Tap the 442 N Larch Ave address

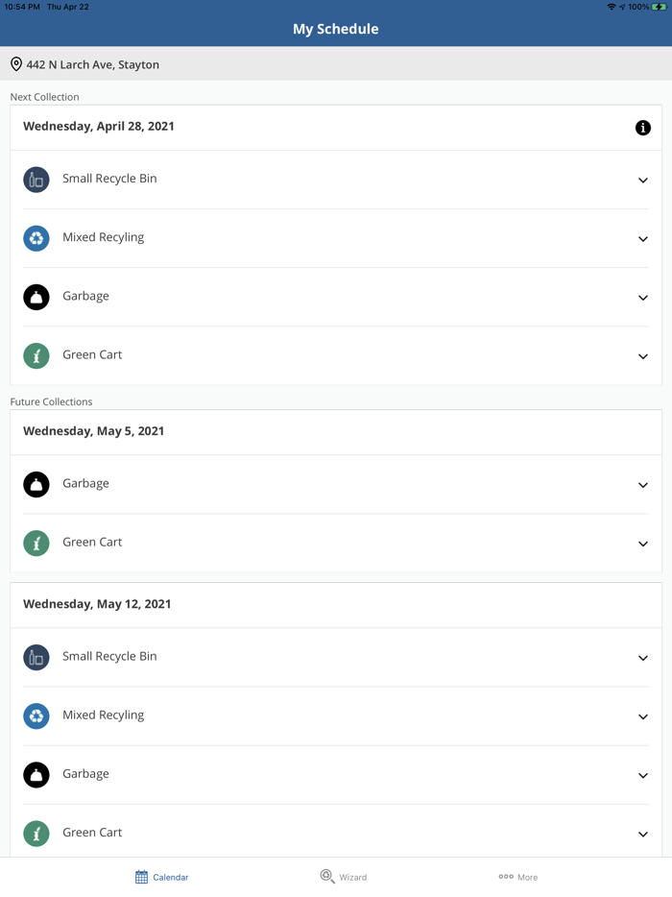click(93, 64)
